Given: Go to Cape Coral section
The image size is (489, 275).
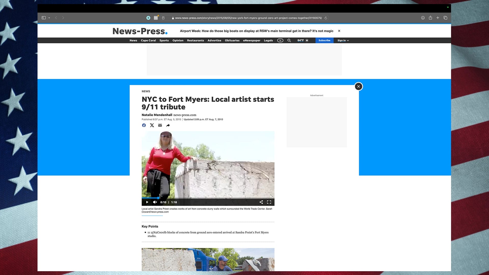Looking at the screenshot, I should pos(148,40).
